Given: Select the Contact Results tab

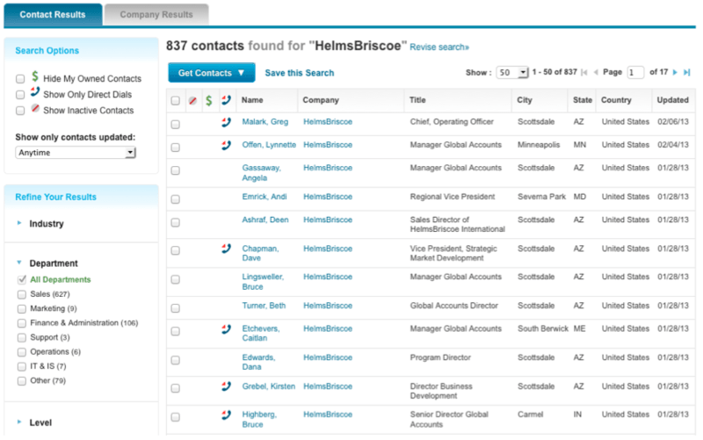Looking at the screenshot, I should (53, 15).
